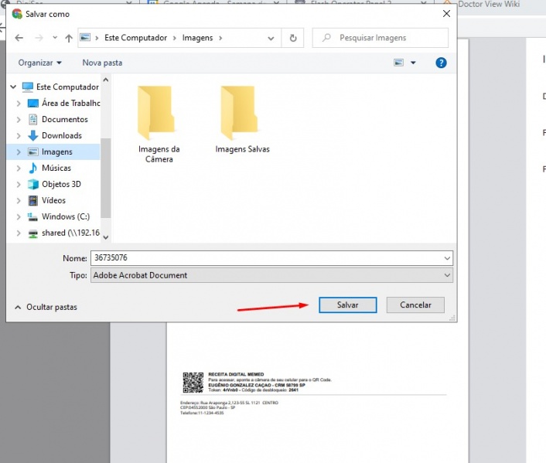This screenshot has height=463, width=546.
Task: Click the change view layout icon
Action: pos(399,63)
